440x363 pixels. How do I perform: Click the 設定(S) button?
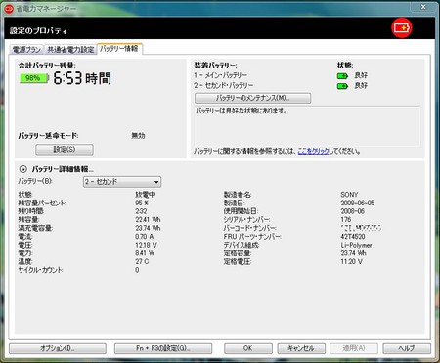(x=65, y=150)
